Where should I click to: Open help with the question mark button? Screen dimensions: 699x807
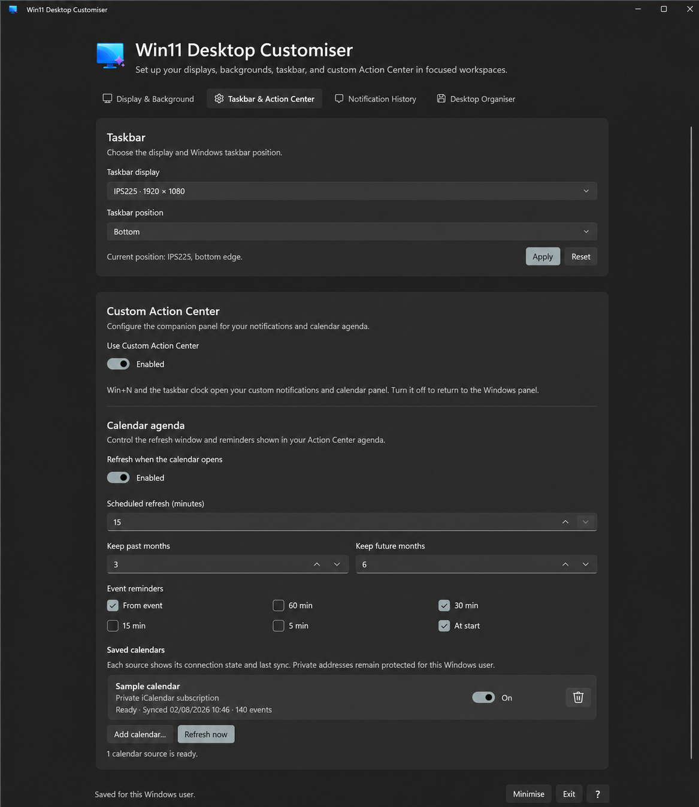(598, 794)
